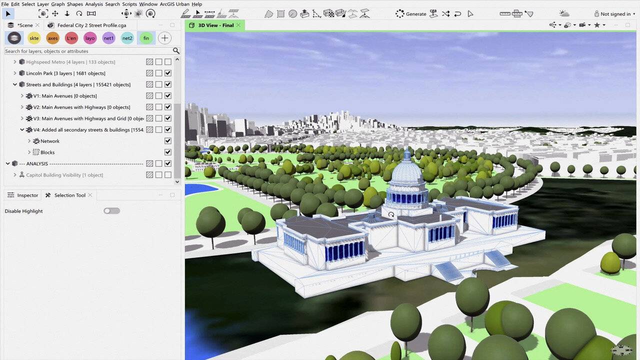
Task: Select the orange 'axes' scenario swatch
Action: coord(52,38)
